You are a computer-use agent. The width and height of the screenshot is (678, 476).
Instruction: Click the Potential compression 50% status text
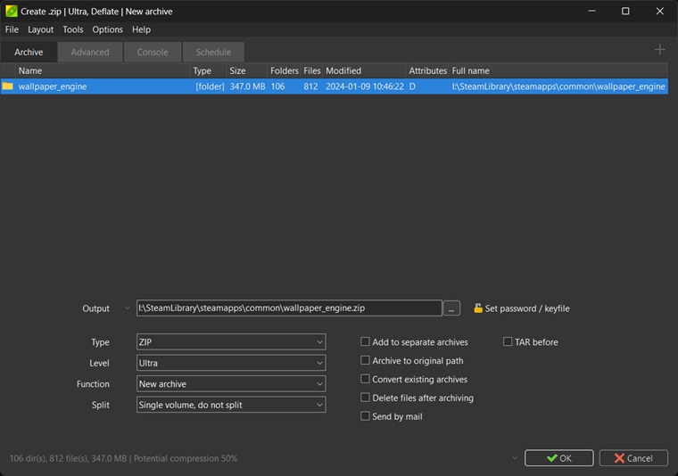(x=185, y=458)
